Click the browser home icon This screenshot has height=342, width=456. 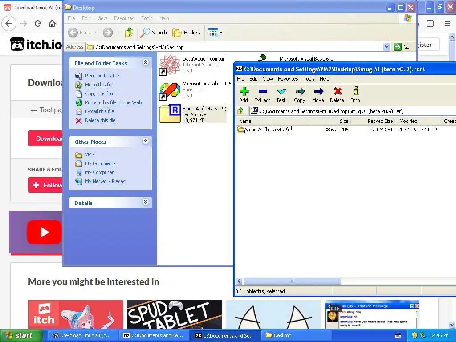pyautogui.click(x=52, y=24)
